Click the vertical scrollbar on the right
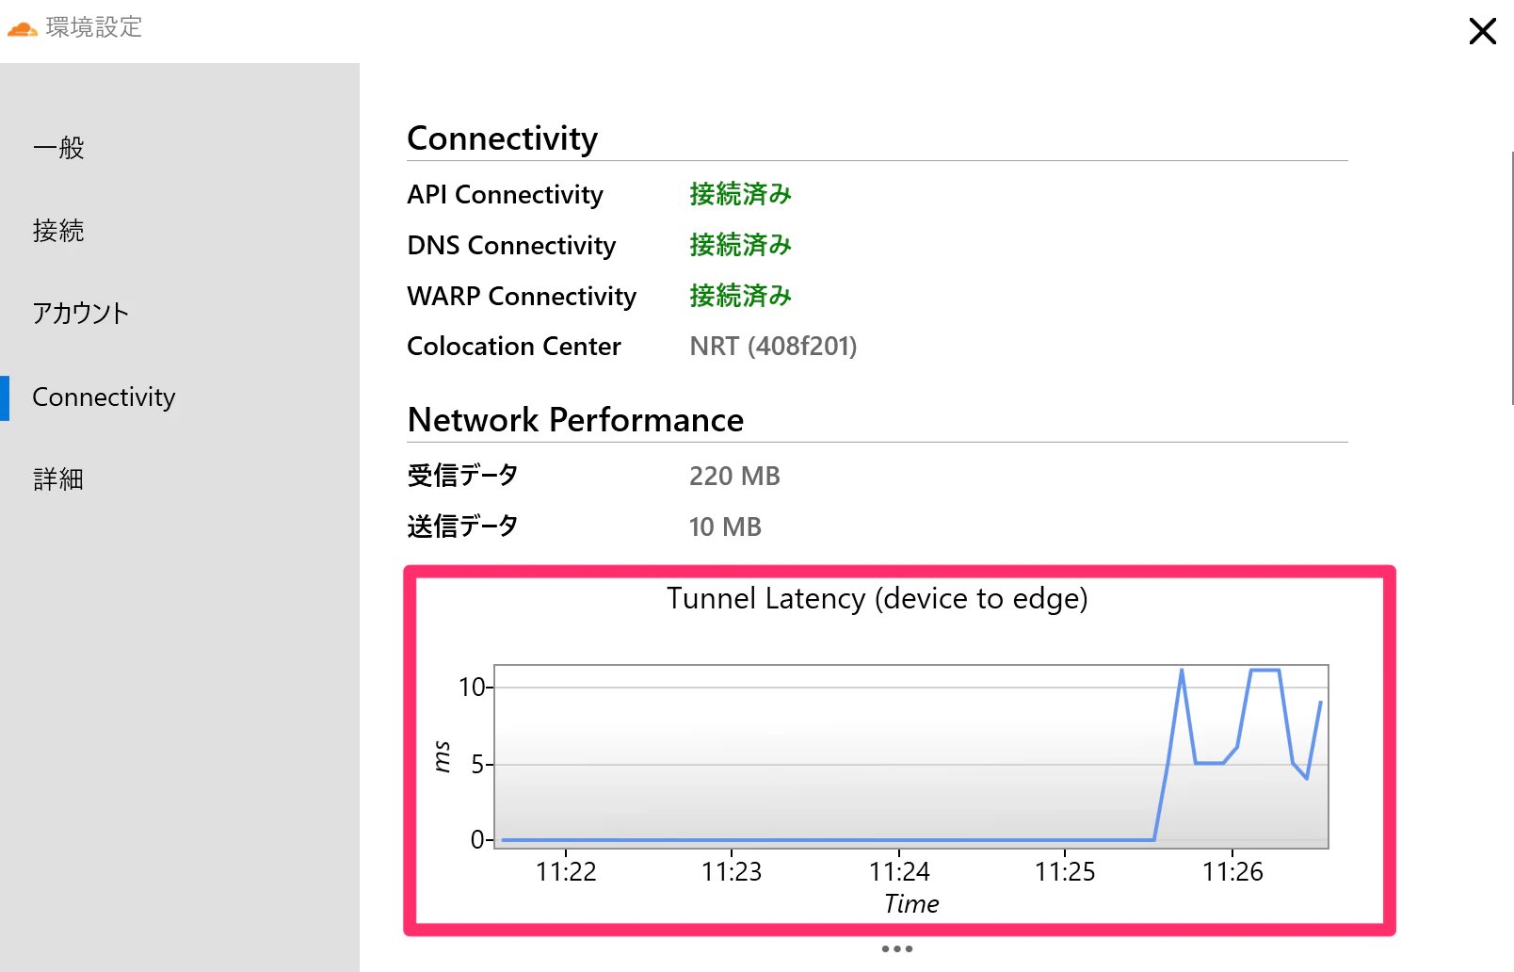The image size is (1514, 972). [x=1511, y=278]
